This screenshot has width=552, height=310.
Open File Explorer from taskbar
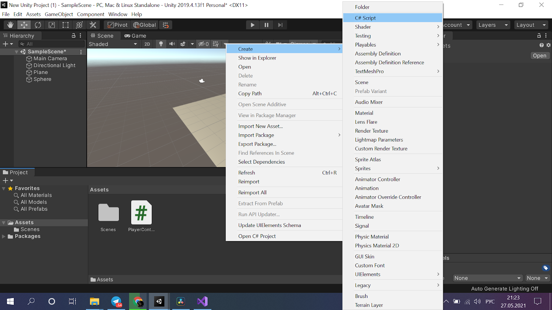tap(95, 301)
